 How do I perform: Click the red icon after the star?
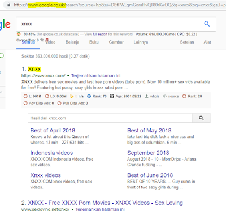pyautogui.click(x=47, y=40)
